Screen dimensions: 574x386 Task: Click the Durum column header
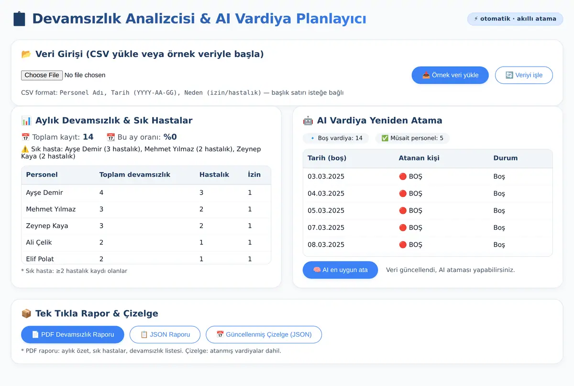click(x=506, y=158)
